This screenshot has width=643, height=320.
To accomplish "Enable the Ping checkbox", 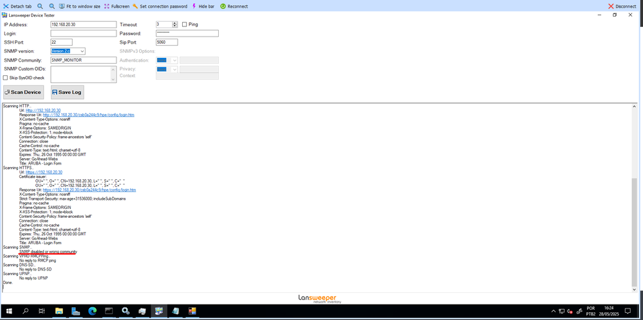I will pos(185,24).
